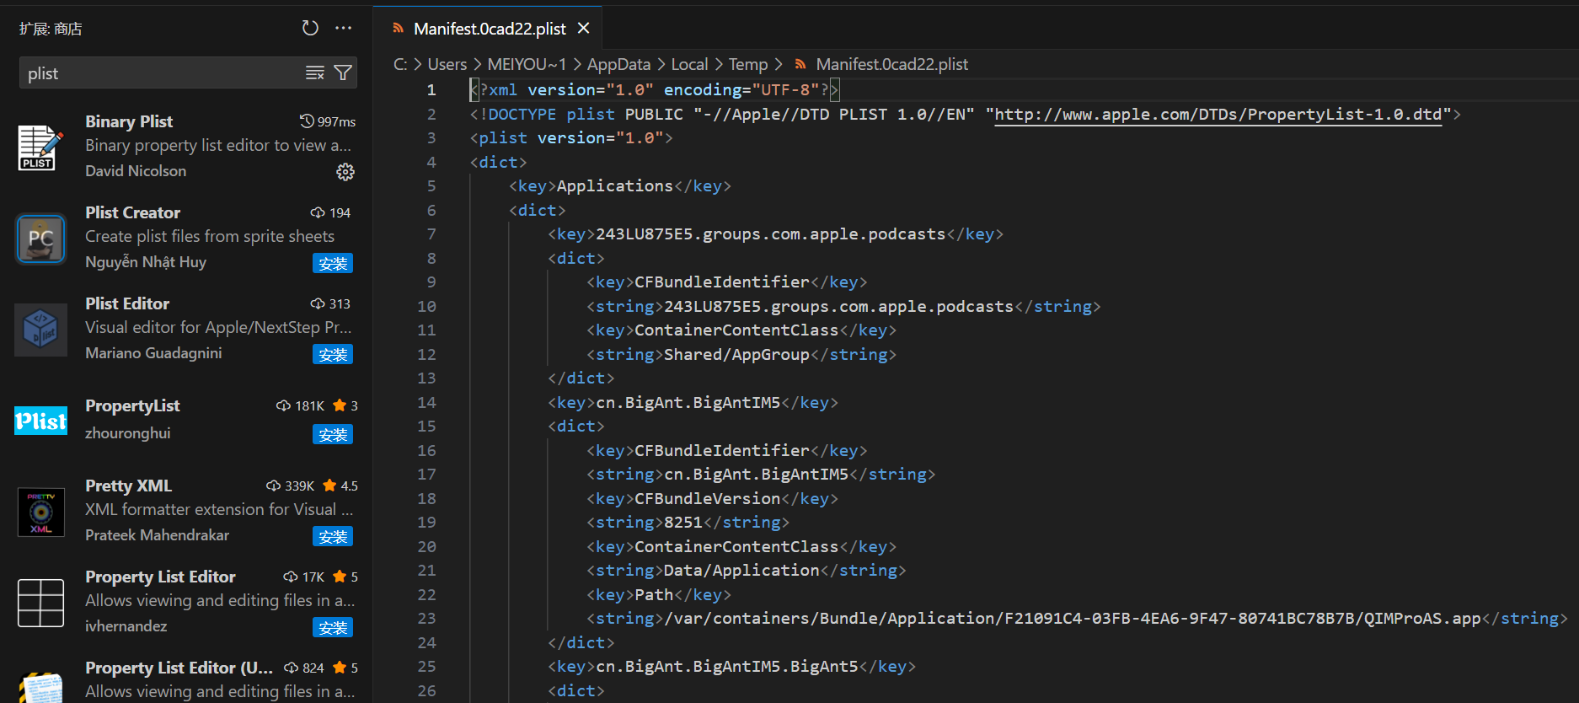1579x703 pixels.
Task: Open the Apple PropertyList DTD link
Action: coord(1218,114)
